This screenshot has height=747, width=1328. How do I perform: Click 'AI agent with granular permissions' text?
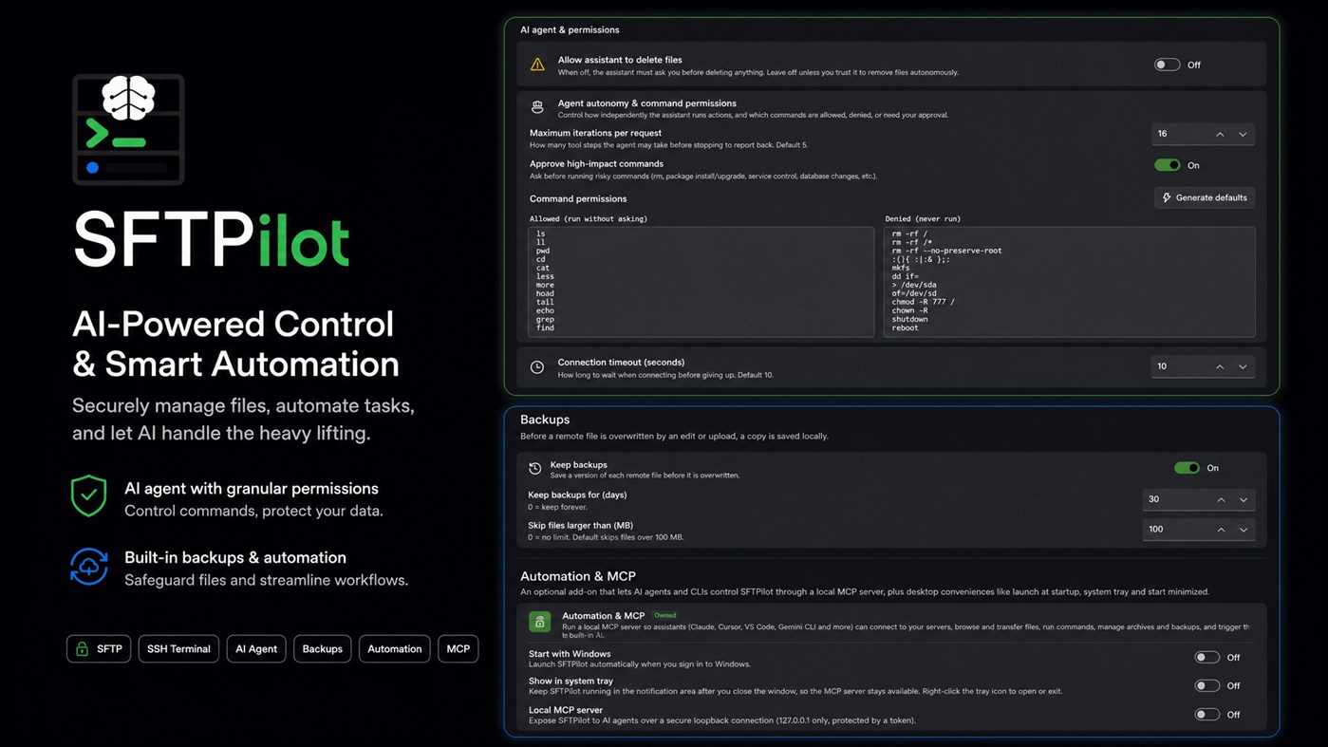252,489
